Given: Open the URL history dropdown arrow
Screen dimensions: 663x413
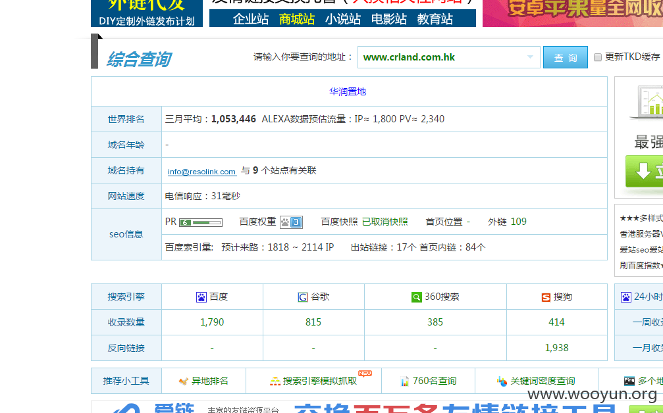Looking at the screenshot, I should [x=530, y=57].
